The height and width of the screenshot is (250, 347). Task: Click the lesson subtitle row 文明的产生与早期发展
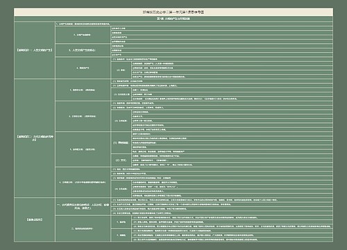point(173,19)
